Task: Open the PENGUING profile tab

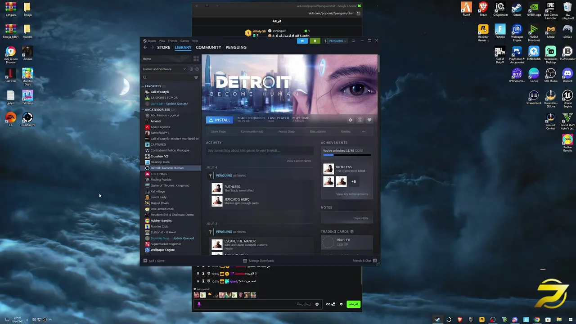Action: pyautogui.click(x=236, y=47)
